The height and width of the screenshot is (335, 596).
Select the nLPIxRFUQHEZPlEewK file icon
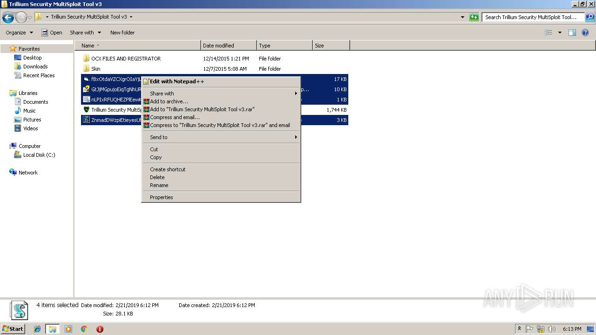[86, 100]
